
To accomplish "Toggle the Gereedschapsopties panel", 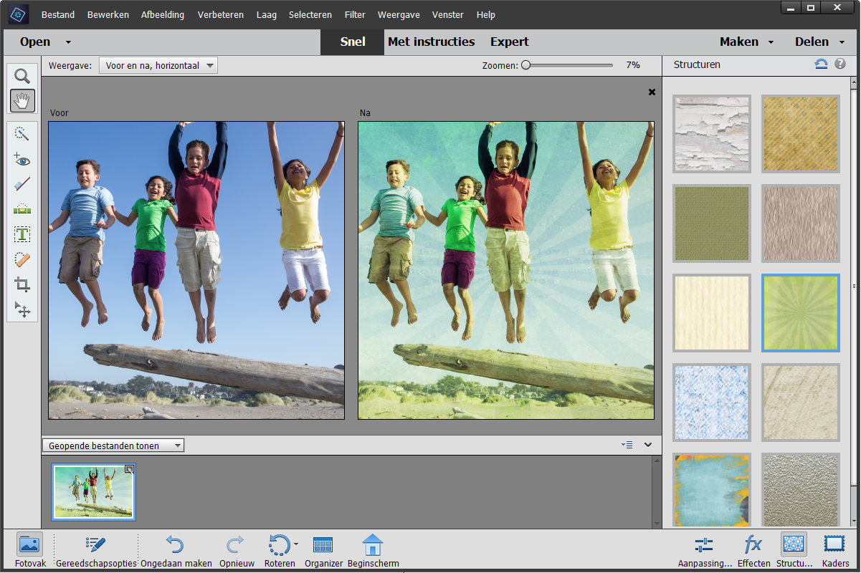I will [95, 550].
